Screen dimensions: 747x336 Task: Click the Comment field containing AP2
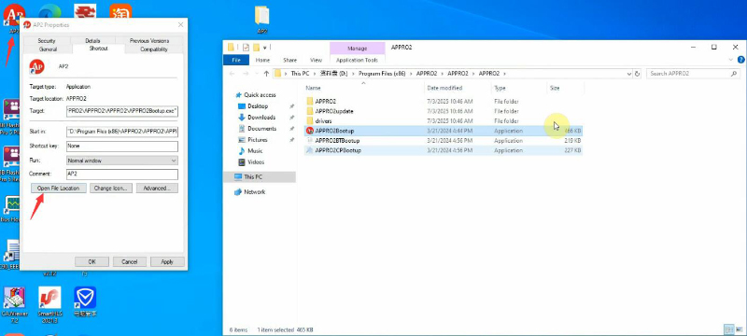tap(122, 175)
